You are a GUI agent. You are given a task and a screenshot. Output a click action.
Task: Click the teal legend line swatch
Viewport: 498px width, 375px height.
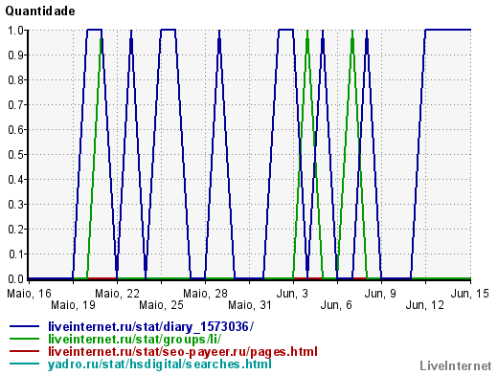[x=24, y=364]
